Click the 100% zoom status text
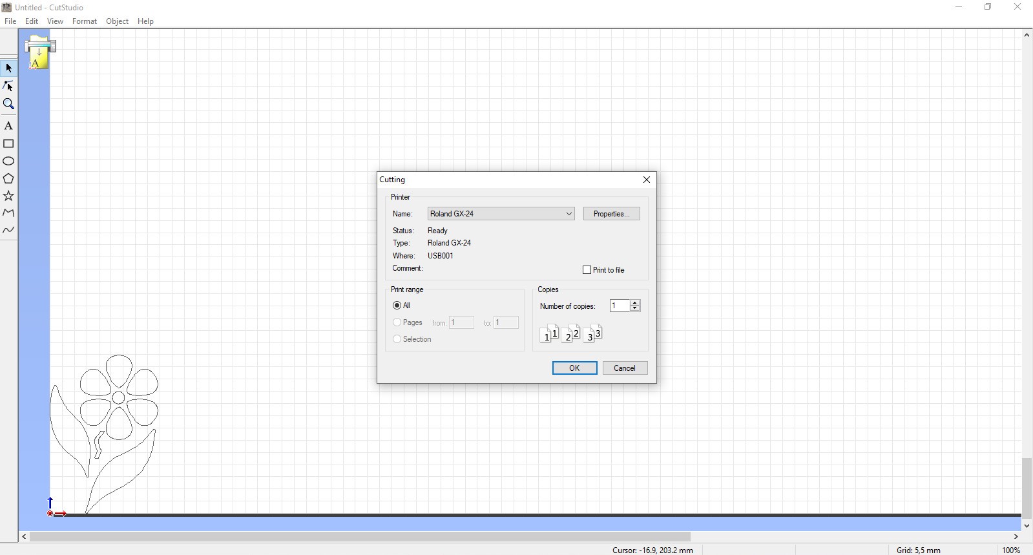 pos(1011,550)
